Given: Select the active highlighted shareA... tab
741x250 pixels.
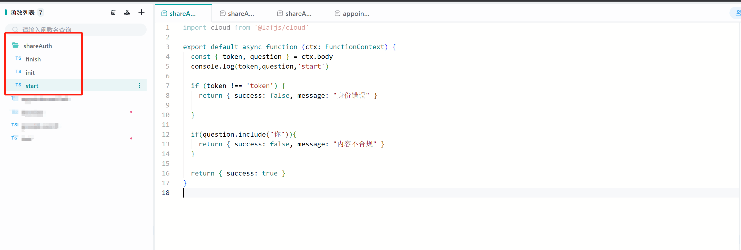Looking at the screenshot, I should (x=182, y=14).
